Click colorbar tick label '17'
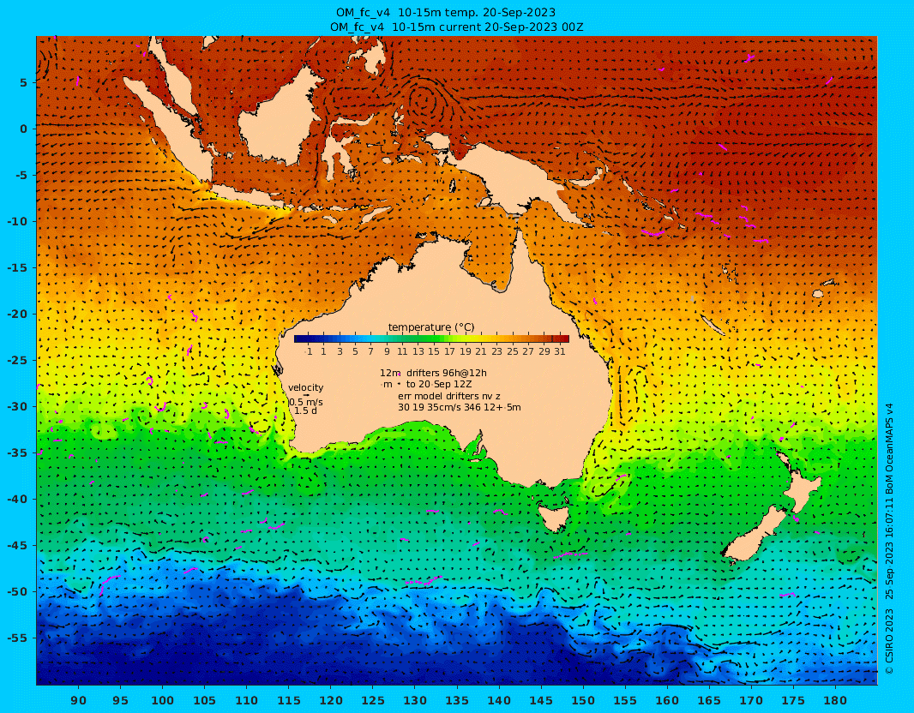This screenshot has width=914, height=713. pyautogui.click(x=449, y=351)
